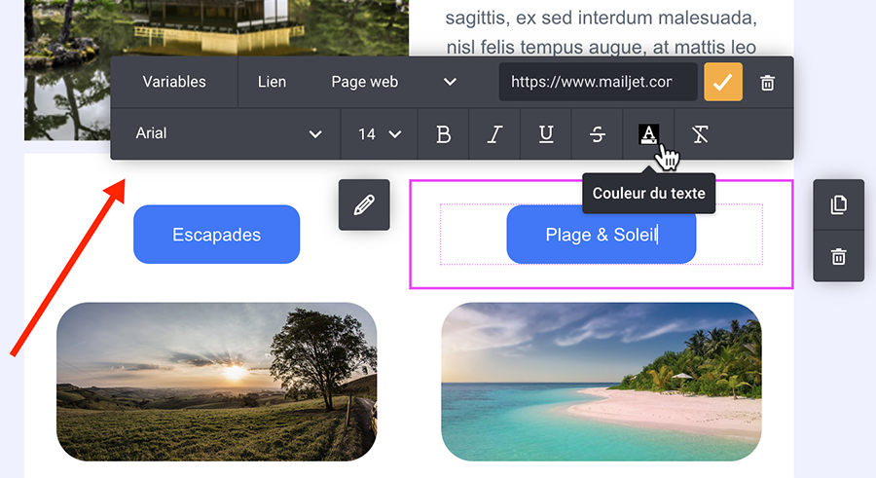
Task: Toggle italic text formatting
Action: click(494, 134)
